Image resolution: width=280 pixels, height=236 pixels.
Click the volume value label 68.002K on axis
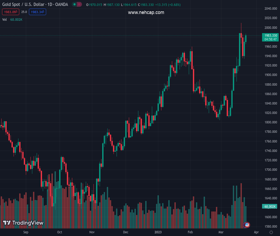point(270,206)
